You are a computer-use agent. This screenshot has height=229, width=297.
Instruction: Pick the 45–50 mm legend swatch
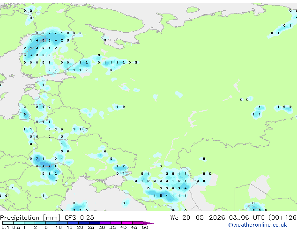tap(138, 223)
